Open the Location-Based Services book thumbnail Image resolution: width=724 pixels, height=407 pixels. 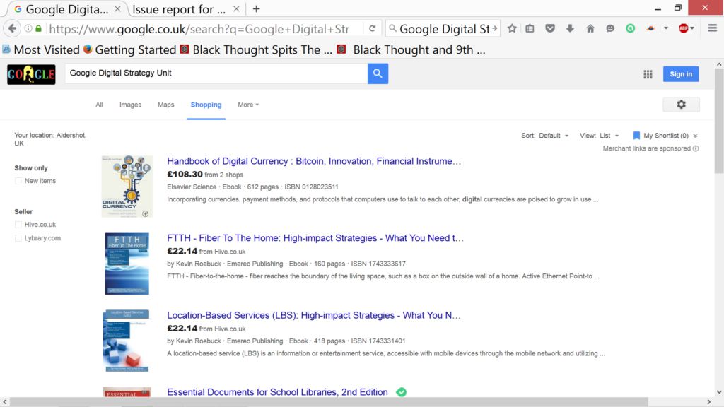(126, 341)
